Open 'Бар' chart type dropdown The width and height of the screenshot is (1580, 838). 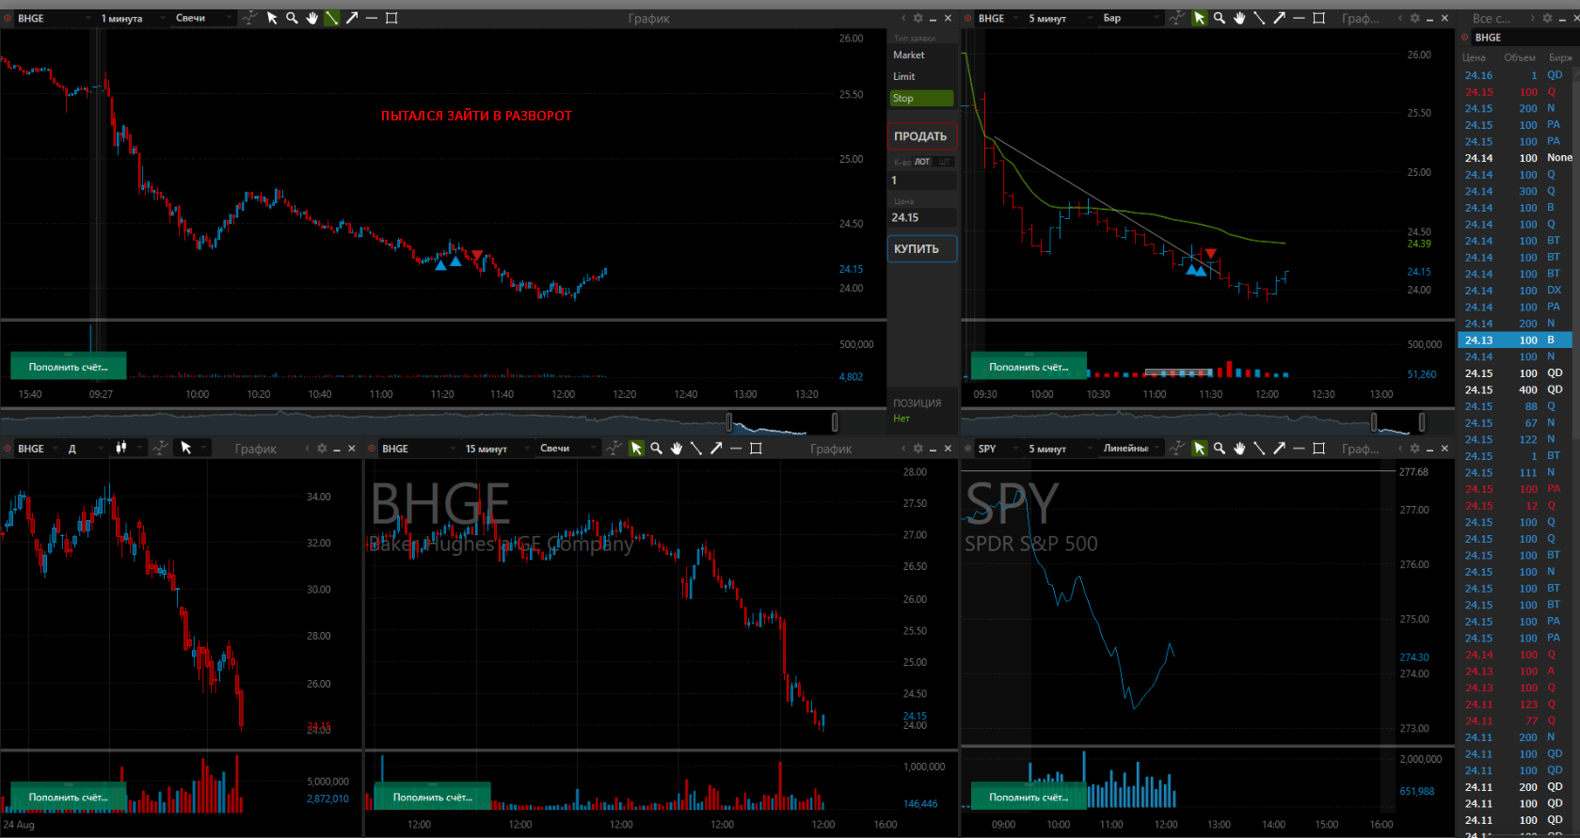1131,18
